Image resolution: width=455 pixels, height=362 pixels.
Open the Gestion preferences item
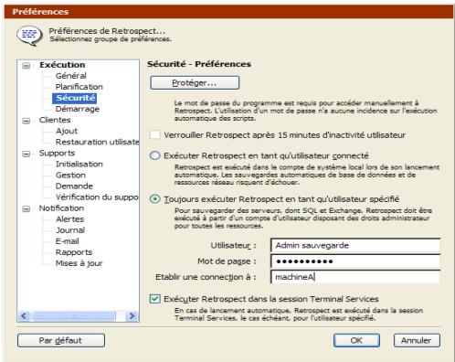pos(70,176)
